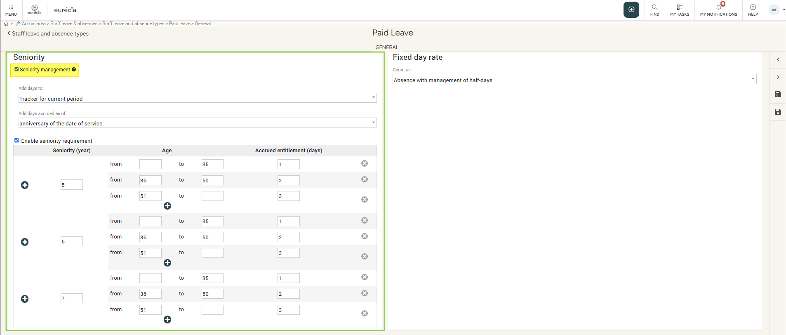Add a new seniority row next to 5 years

tap(25, 185)
